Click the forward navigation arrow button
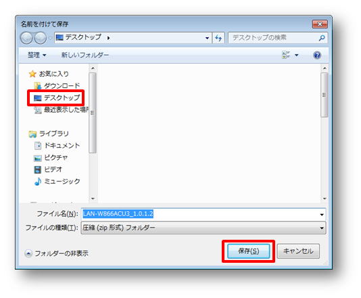 41,38
